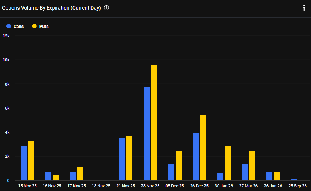Select the 05 Dec 25 Puts bar
The width and height of the screenshot is (311, 191).
(x=179, y=166)
